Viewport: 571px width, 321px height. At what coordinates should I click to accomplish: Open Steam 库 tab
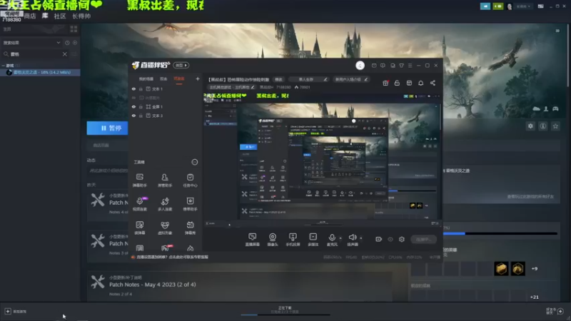coord(45,16)
